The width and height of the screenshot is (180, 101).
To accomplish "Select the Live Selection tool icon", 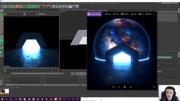I will [10, 6].
